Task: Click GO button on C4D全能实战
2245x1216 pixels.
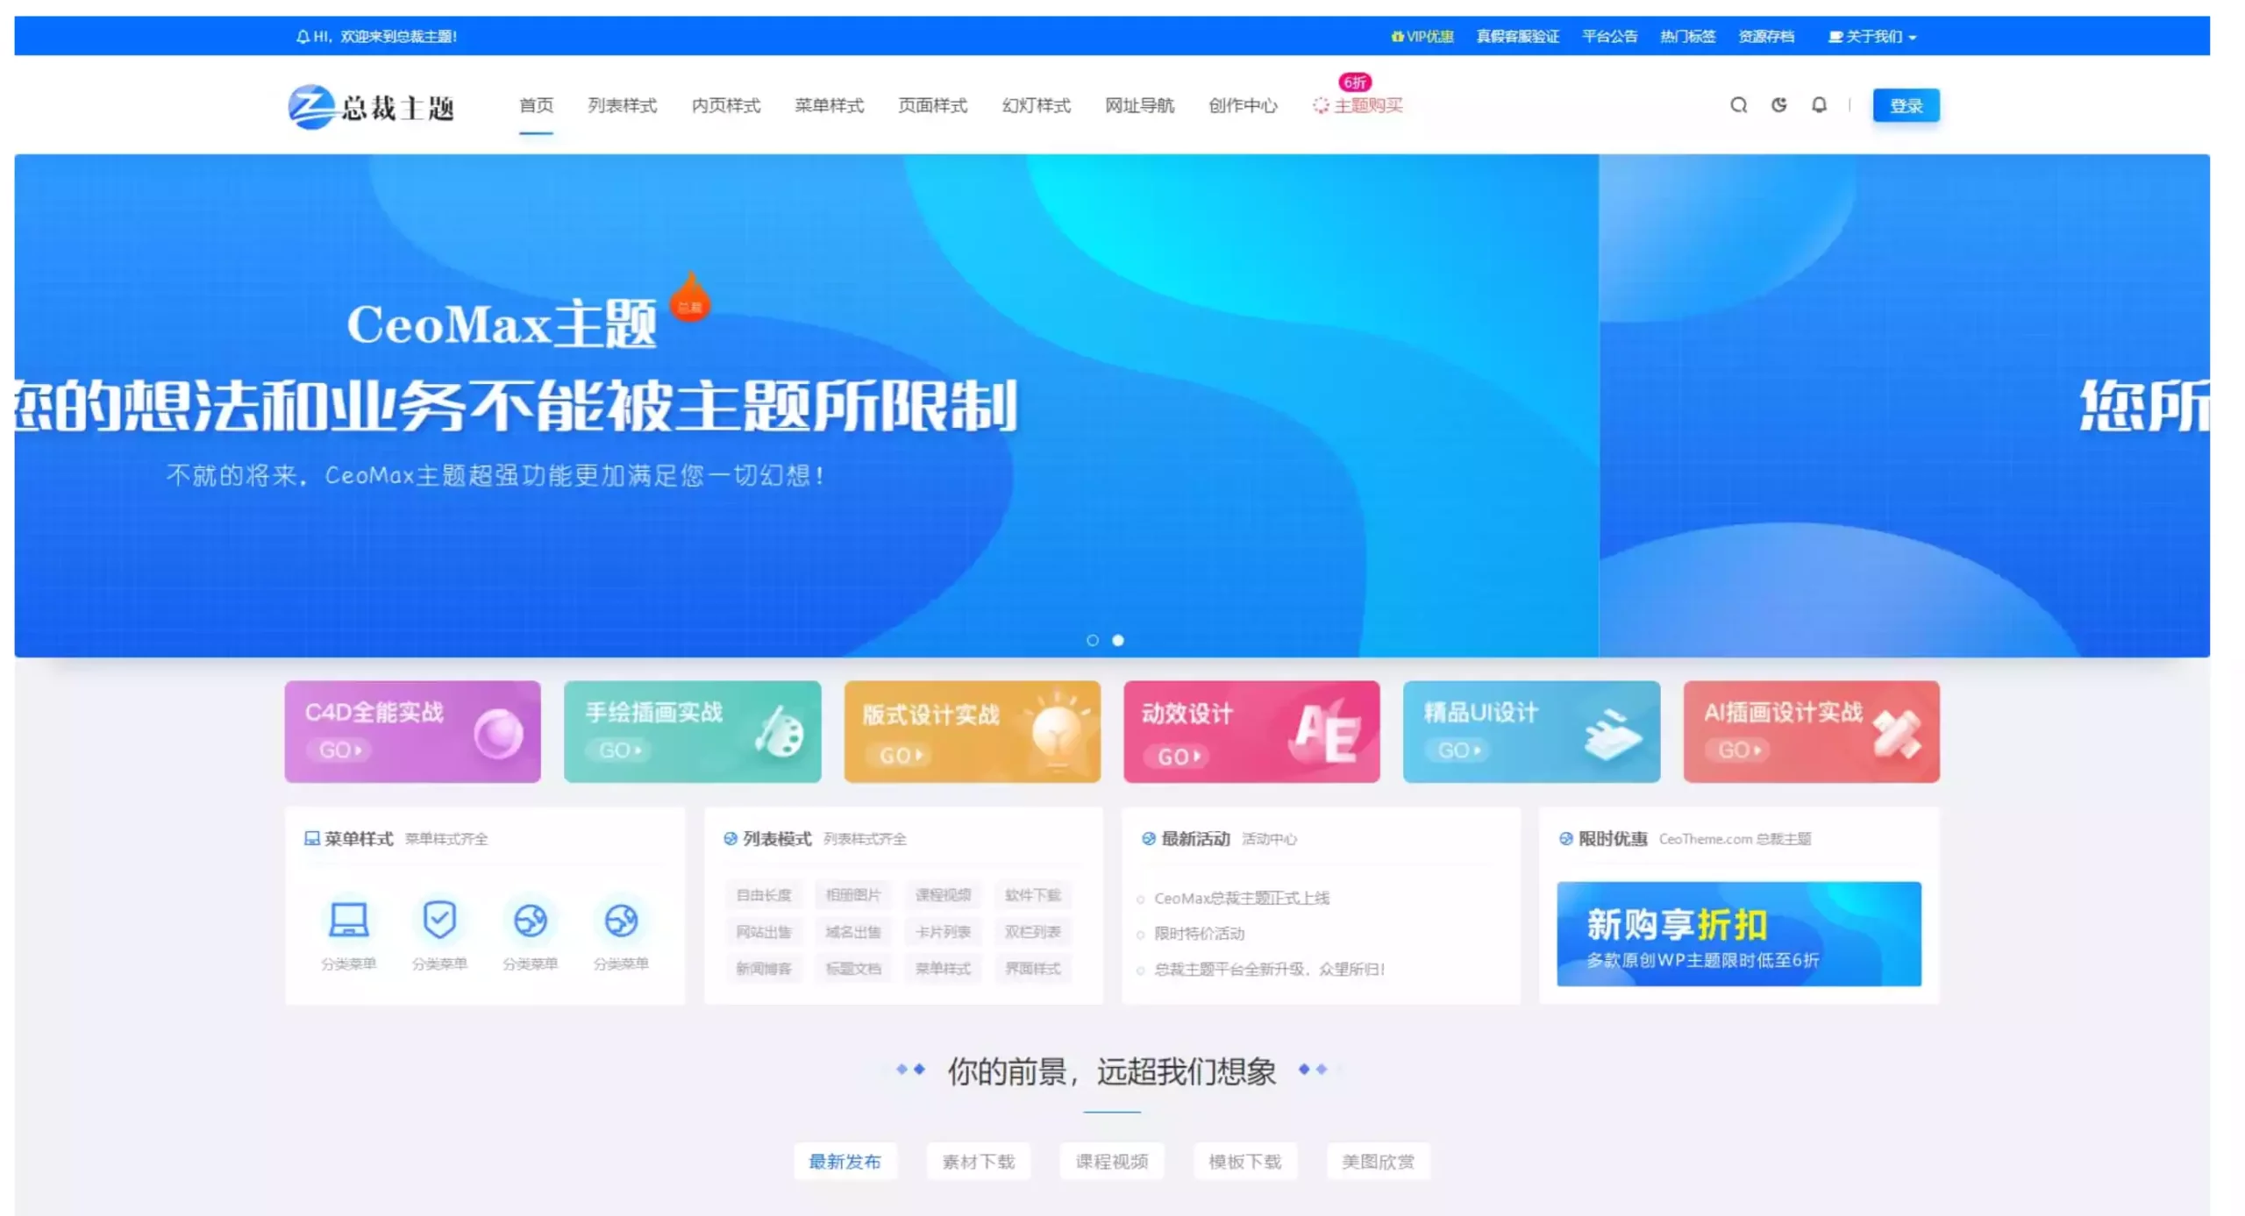Action: [x=339, y=750]
